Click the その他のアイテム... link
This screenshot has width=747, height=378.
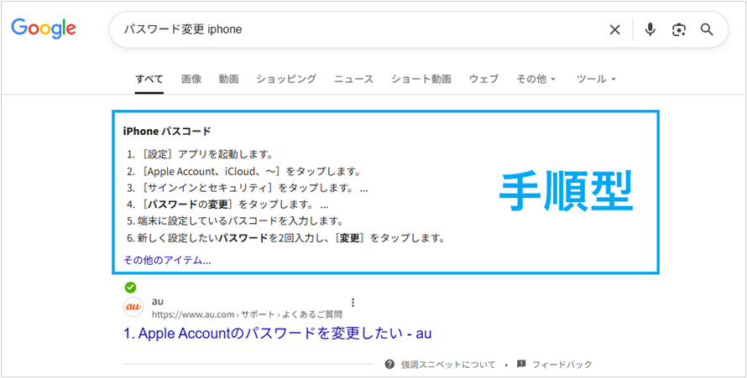(167, 260)
